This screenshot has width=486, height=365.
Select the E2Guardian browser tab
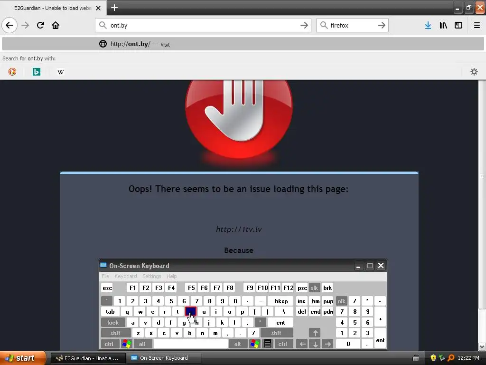[x=53, y=8]
